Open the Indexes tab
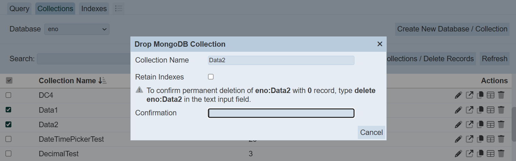This screenshot has height=161, width=516. [x=94, y=9]
